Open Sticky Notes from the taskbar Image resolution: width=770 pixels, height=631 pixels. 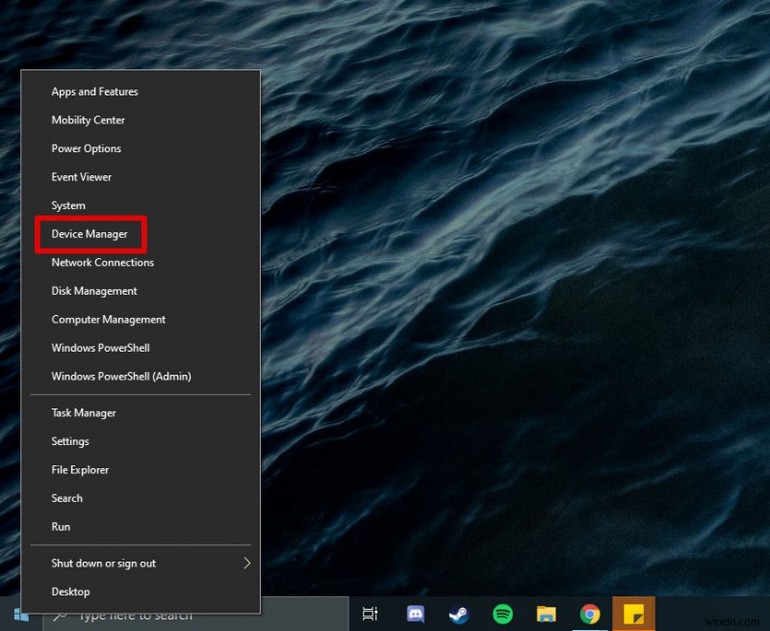633,614
